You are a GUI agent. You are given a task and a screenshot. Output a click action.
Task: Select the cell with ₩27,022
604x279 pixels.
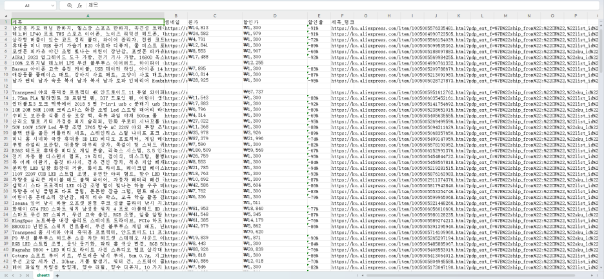215,121
